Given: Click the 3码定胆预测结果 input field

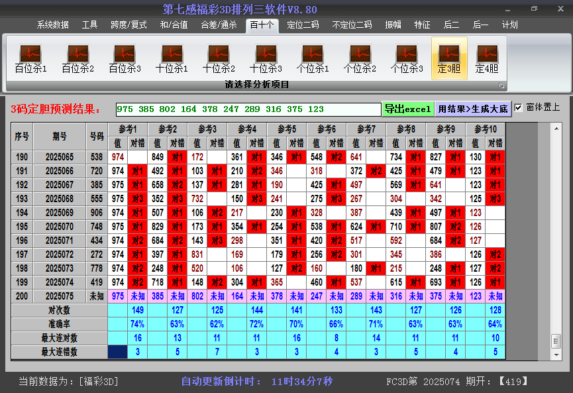Looking at the screenshot, I should coord(248,109).
